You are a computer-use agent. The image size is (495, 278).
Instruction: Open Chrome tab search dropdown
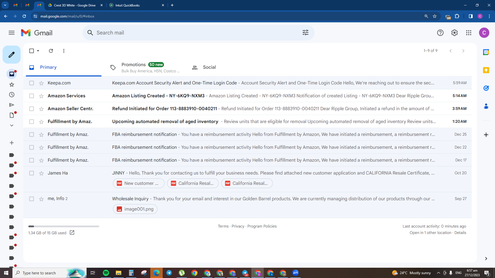click(x=5, y=5)
